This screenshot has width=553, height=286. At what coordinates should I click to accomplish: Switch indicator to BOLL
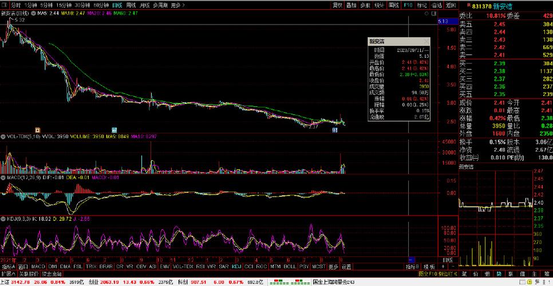[290, 267]
